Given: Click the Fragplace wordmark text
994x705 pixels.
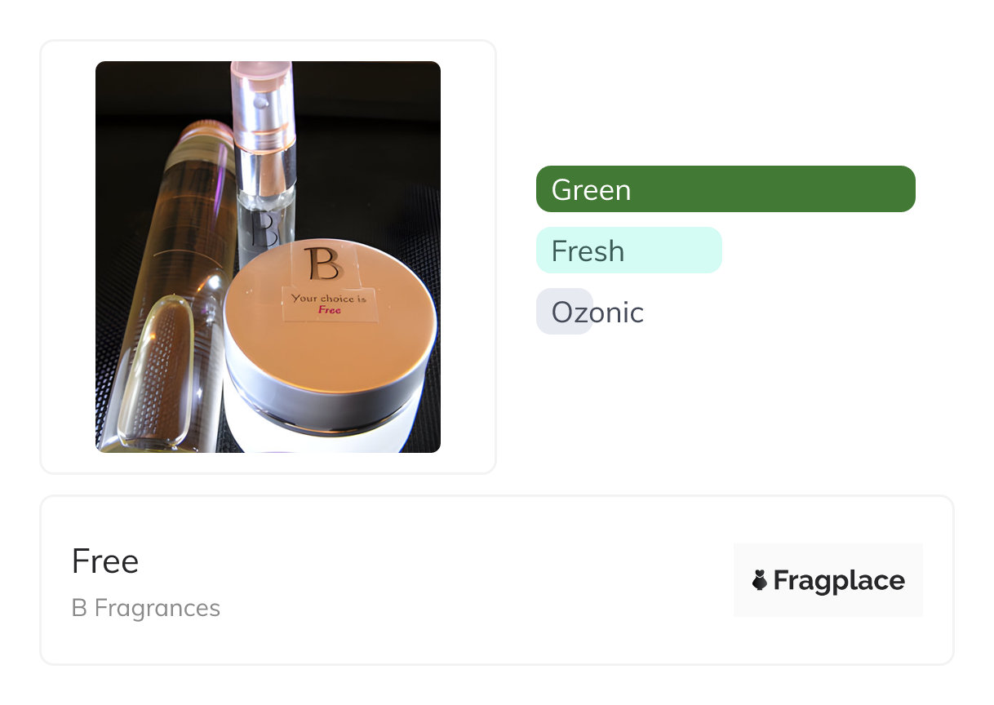Looking at the screenshot, I should coord(839,580).
